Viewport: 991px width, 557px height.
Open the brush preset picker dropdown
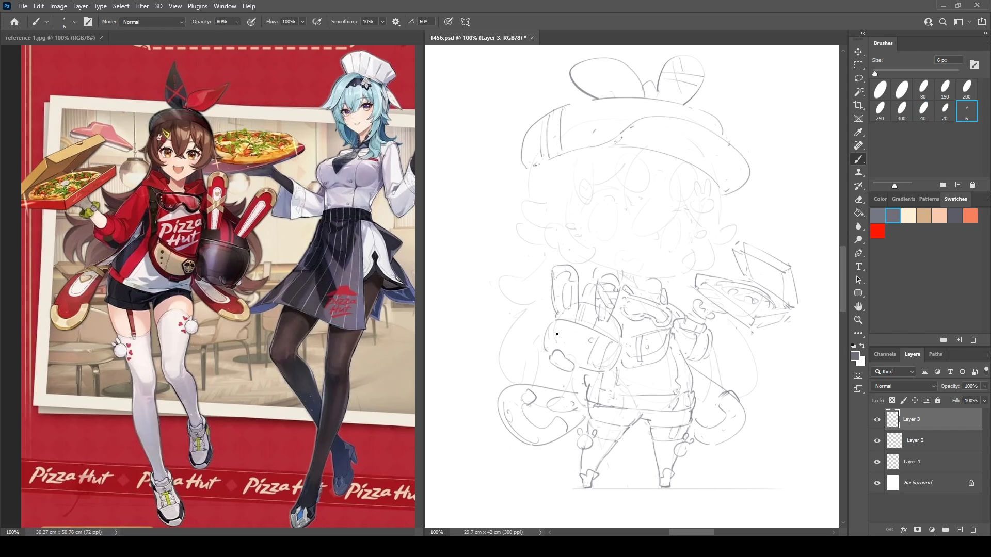click(x=75, y=22)
